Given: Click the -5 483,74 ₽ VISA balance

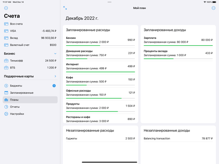Looking at the screenshot, I should click(x=49, y=31).
